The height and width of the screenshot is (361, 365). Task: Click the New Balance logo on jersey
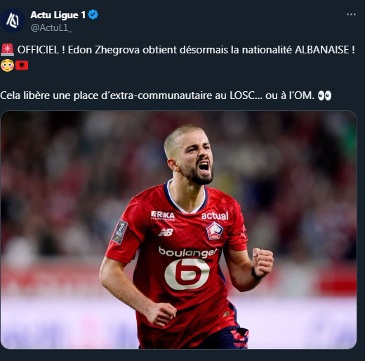click(166, 232)
